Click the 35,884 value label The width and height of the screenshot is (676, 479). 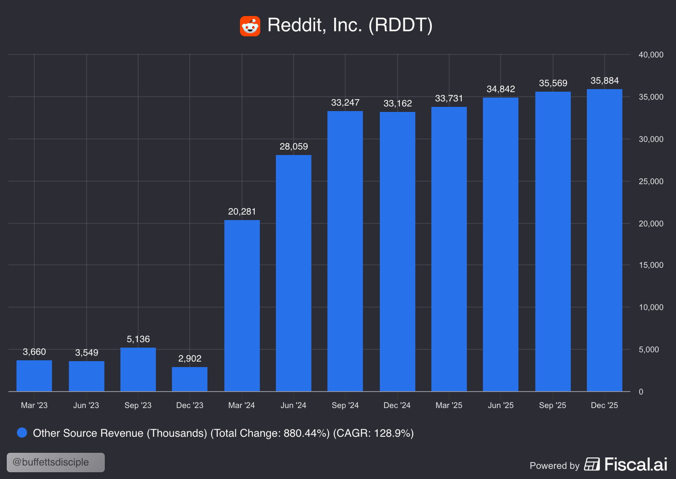[605, 81]
